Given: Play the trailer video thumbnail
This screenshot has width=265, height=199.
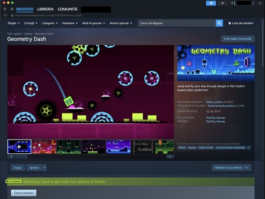Looking at the screenshot, I should (19, 146).
